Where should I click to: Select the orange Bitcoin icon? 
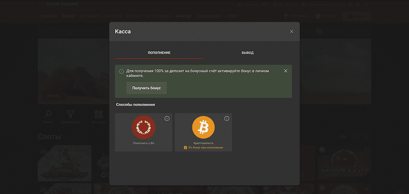(204, 127)
